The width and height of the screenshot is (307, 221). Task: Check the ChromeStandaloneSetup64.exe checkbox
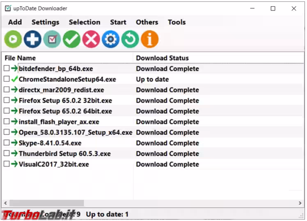point(7,79)
